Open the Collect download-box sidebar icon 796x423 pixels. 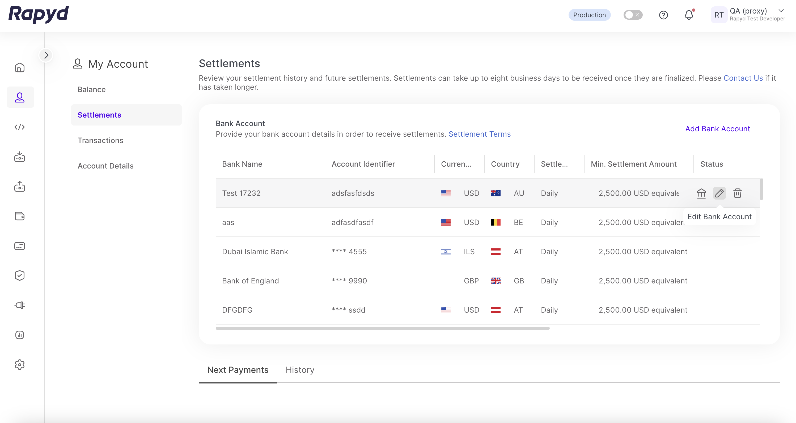[x=19, y=157]
